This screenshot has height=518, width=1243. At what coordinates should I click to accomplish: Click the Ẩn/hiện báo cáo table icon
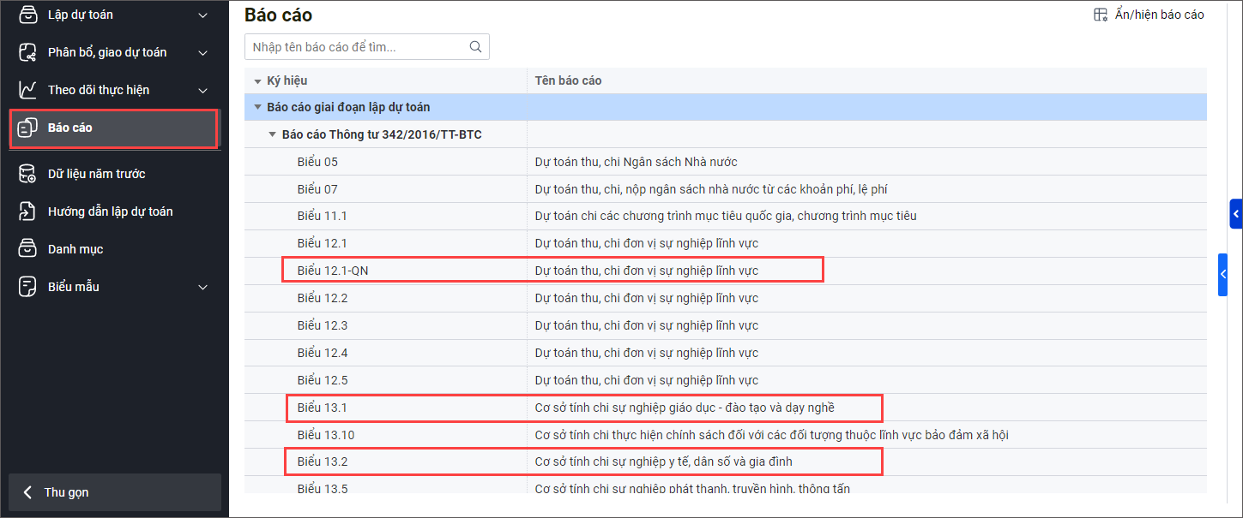[1101, 15]
